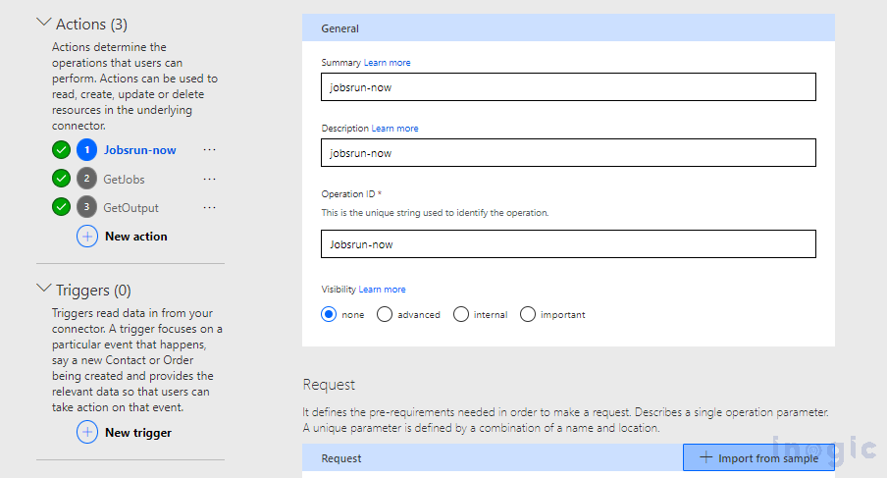887x478 pixels.
Task: Open the ellipsis menu for GetOutput action
Action: (x=209, y=208)
